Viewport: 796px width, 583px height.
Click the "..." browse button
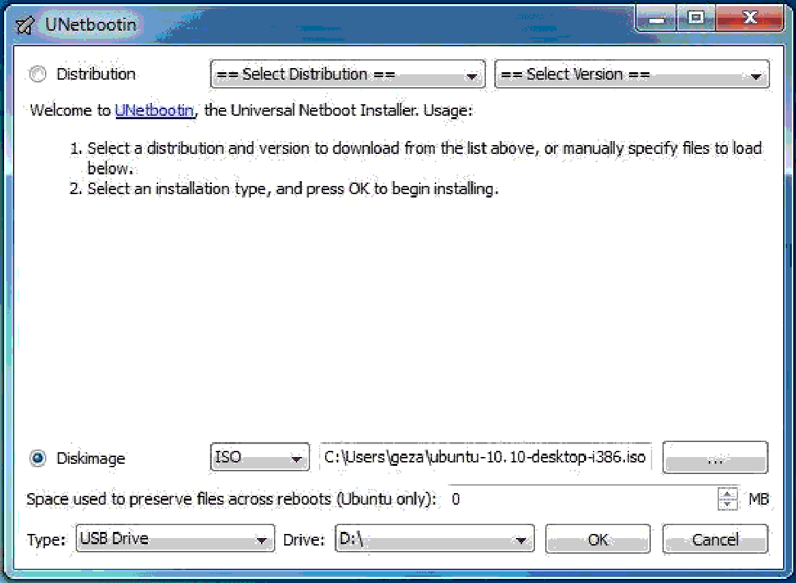[715, 457]
